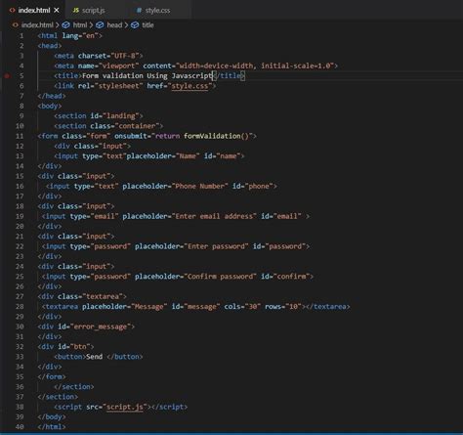Click the "UTF-8" charset value
The image size is (463, 435).
point(125,56)
